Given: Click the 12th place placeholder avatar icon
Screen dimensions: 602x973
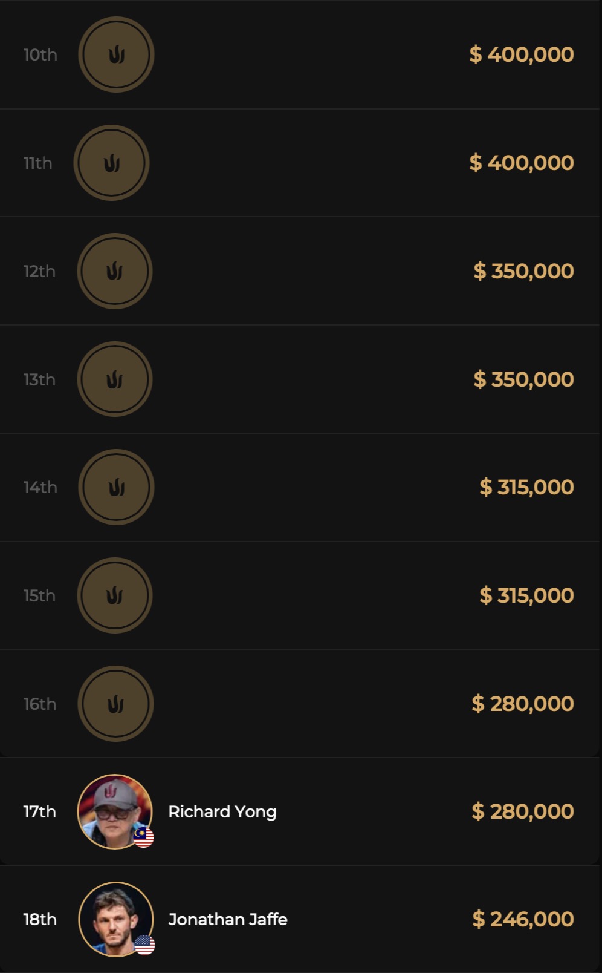Looking at the screenshot, I should (x=115, y=271).
